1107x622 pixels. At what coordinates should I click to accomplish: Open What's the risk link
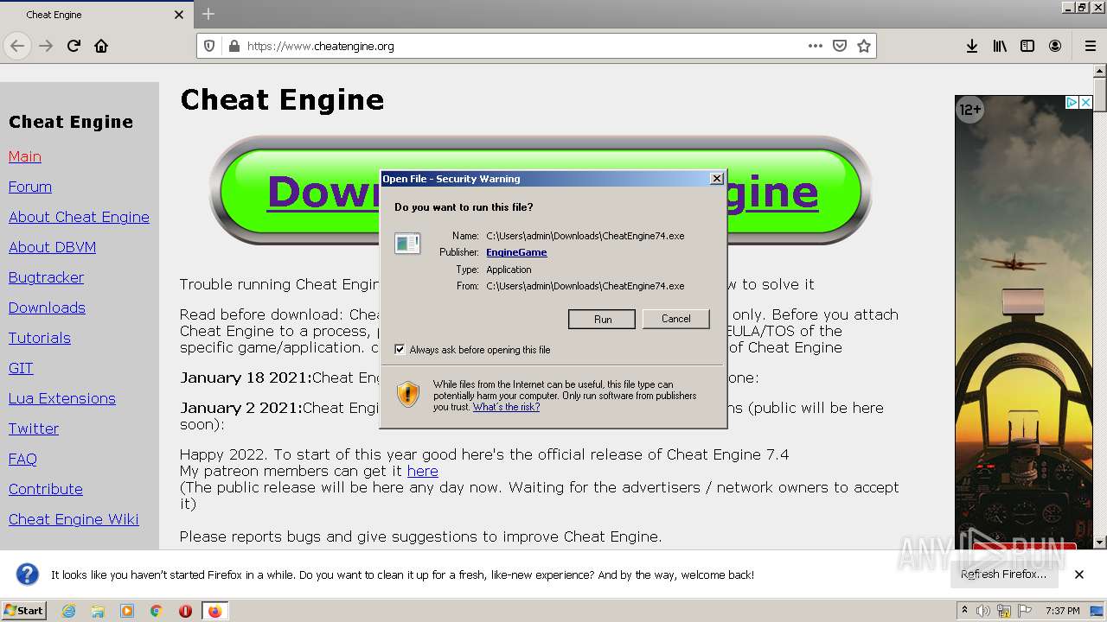tap(506, 407)
